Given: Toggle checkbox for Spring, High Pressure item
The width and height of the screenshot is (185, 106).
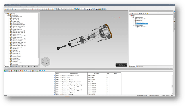Looking at the screenshot, I should point(10,23).
